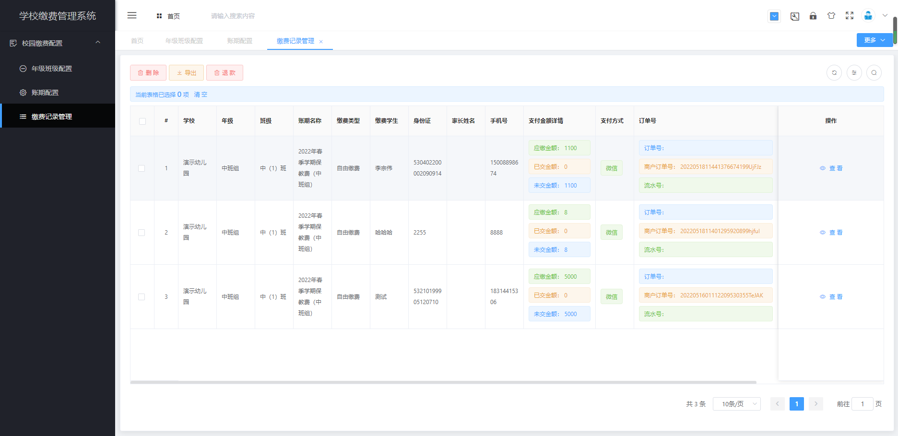898x436 pixels.
Task: Open column display settings sliders icon
Action: click(854, 73)
